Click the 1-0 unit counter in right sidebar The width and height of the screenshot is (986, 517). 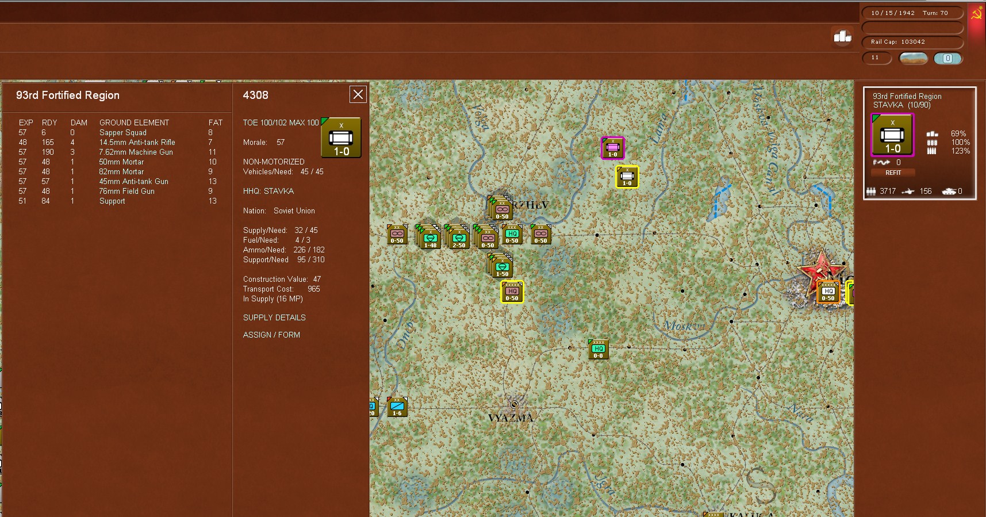point(892,135)
